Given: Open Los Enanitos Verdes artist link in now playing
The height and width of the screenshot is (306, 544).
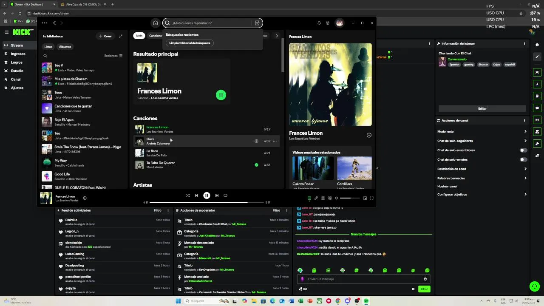Looking at the screenshot, I should pyautogui.click(x=304, y=139).
